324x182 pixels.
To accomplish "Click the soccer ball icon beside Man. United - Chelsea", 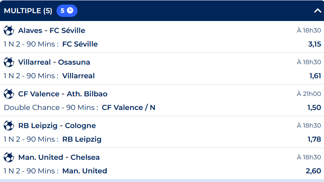I will [9, 157].
